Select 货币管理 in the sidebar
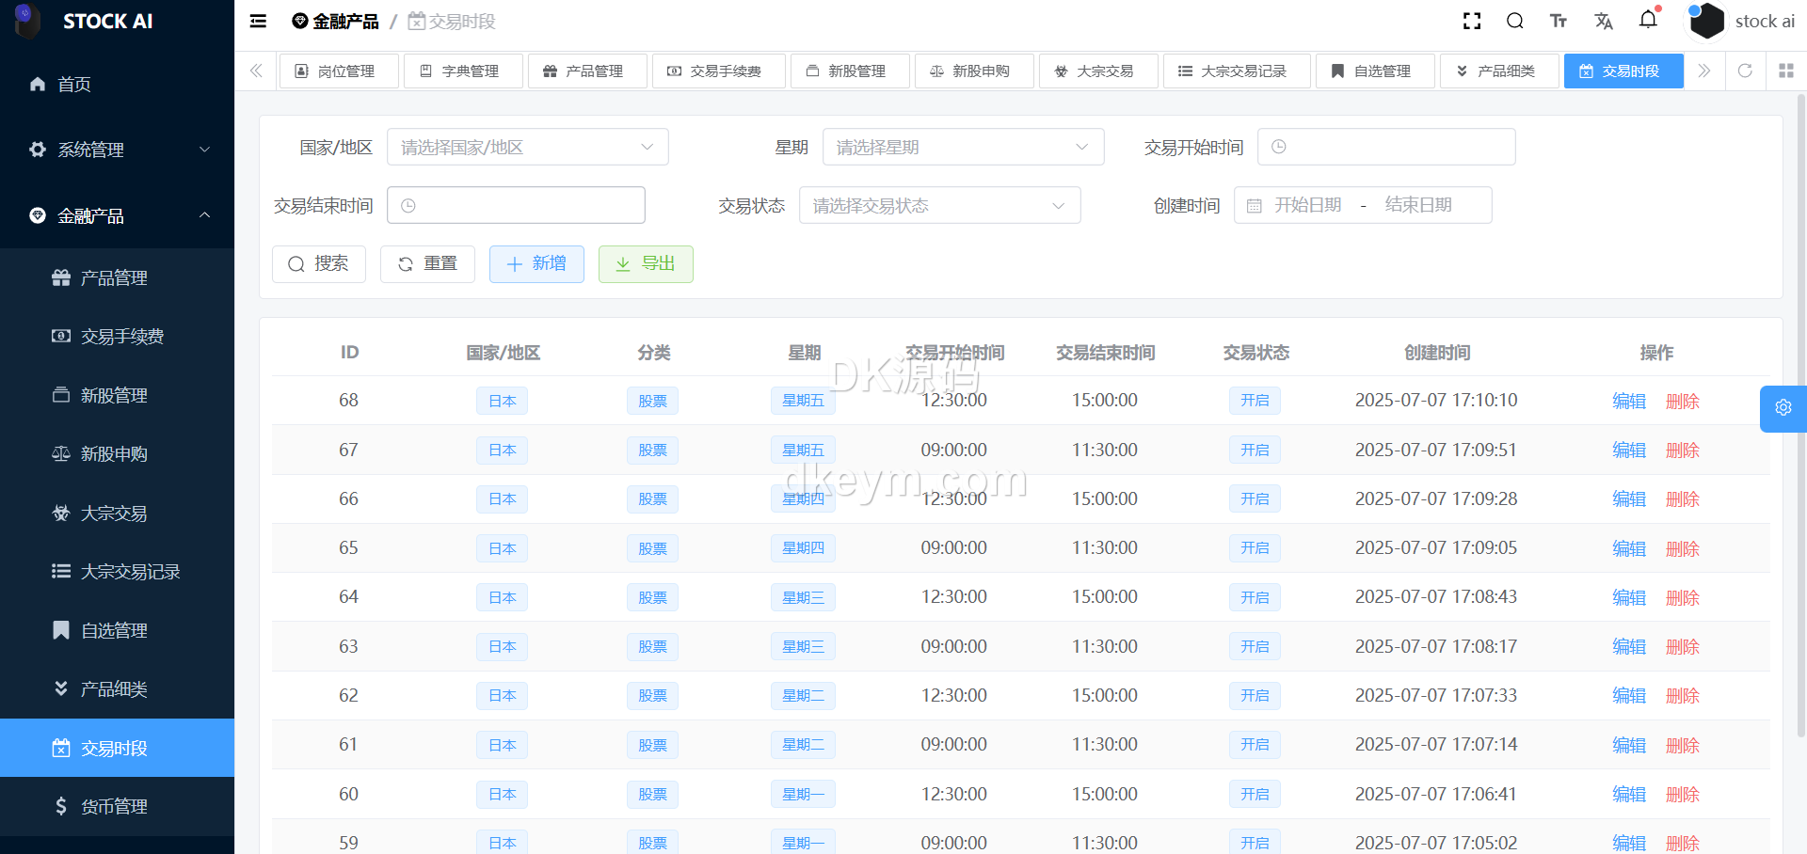 coord(114,806)
